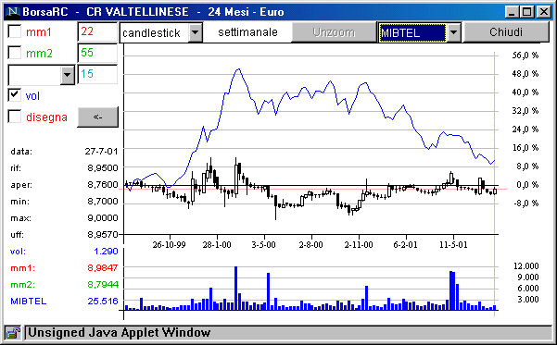The image size is (557, 345).
Task: Open the candlestick chart type dropdown
Action: coord(195,32)
